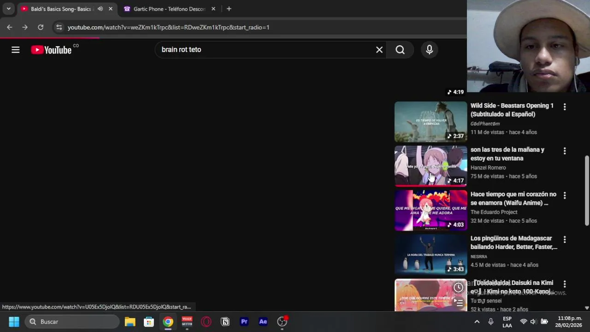Open options menu for Wild Side video

coord(565,107)
